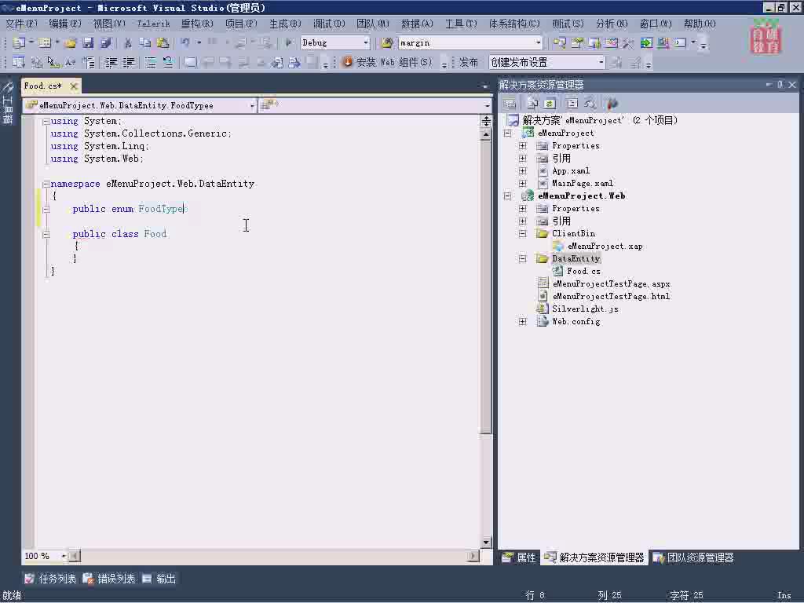Viewport: 804px width, 603px height.
Task: Switch to the 属性 panel tab
Action: (520, 558)
